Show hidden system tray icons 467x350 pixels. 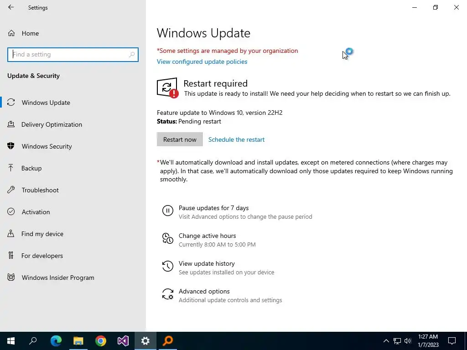[x=386, y=341]
